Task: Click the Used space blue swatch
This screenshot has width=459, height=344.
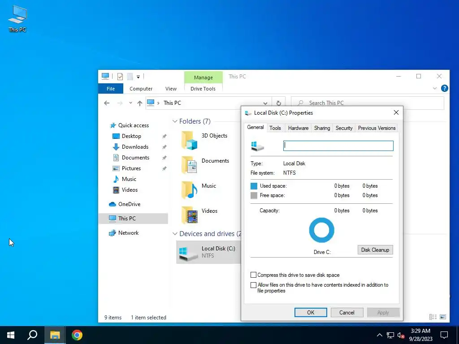Action: pyautogui.click(x=254, y=186)
